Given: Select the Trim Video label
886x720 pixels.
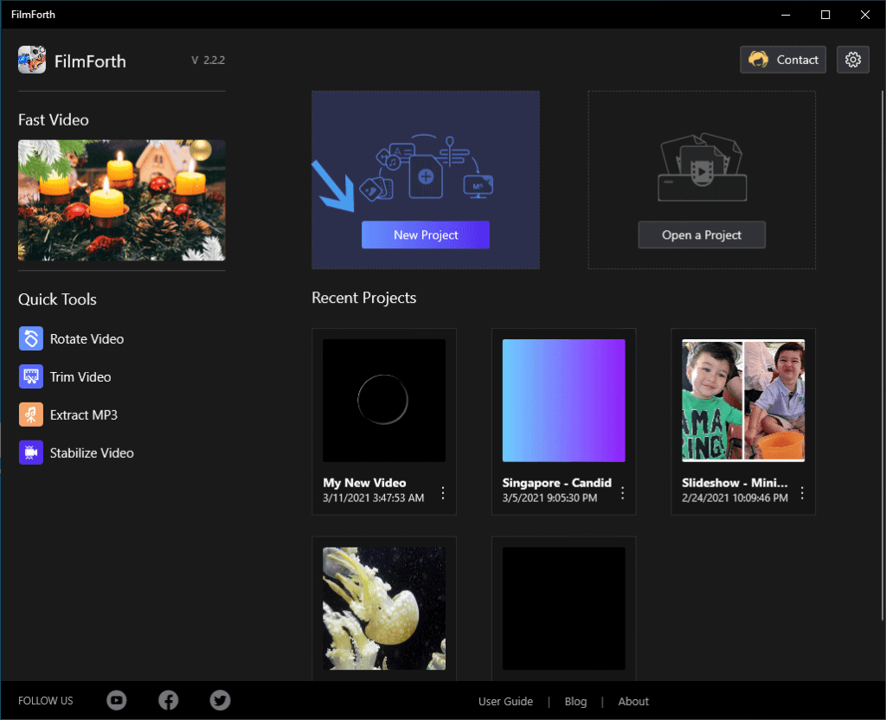Looking at the screenshot, I should (x=80, y=376).
